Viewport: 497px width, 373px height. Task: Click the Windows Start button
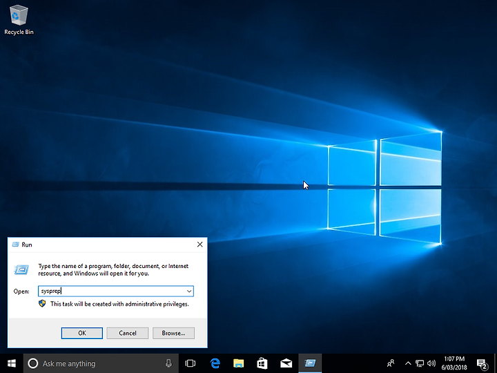(12, 363)
